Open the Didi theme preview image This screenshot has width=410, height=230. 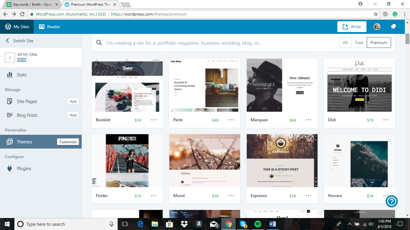pos(360,85)
